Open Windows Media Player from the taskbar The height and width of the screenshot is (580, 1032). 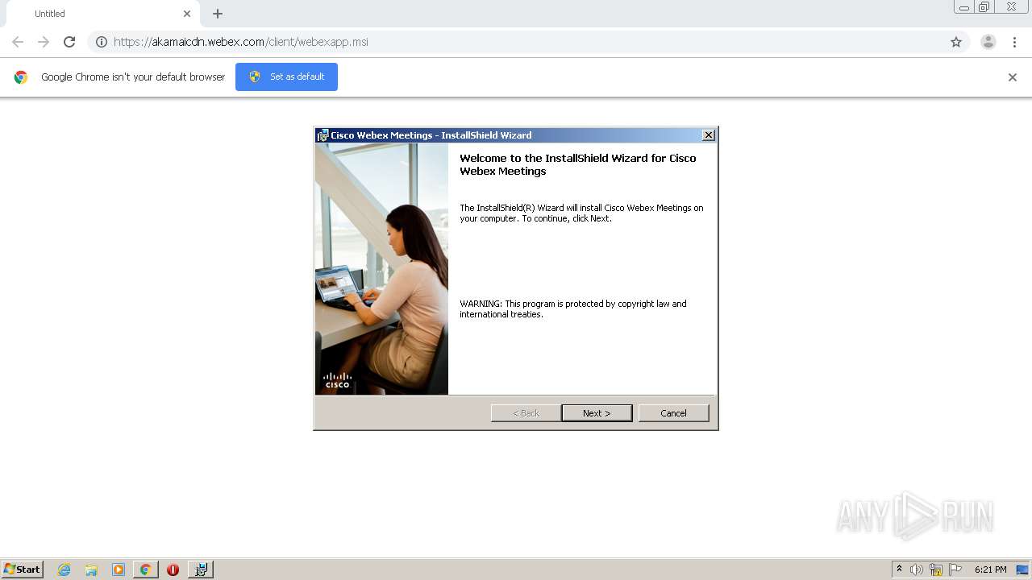tap(119, 570)
